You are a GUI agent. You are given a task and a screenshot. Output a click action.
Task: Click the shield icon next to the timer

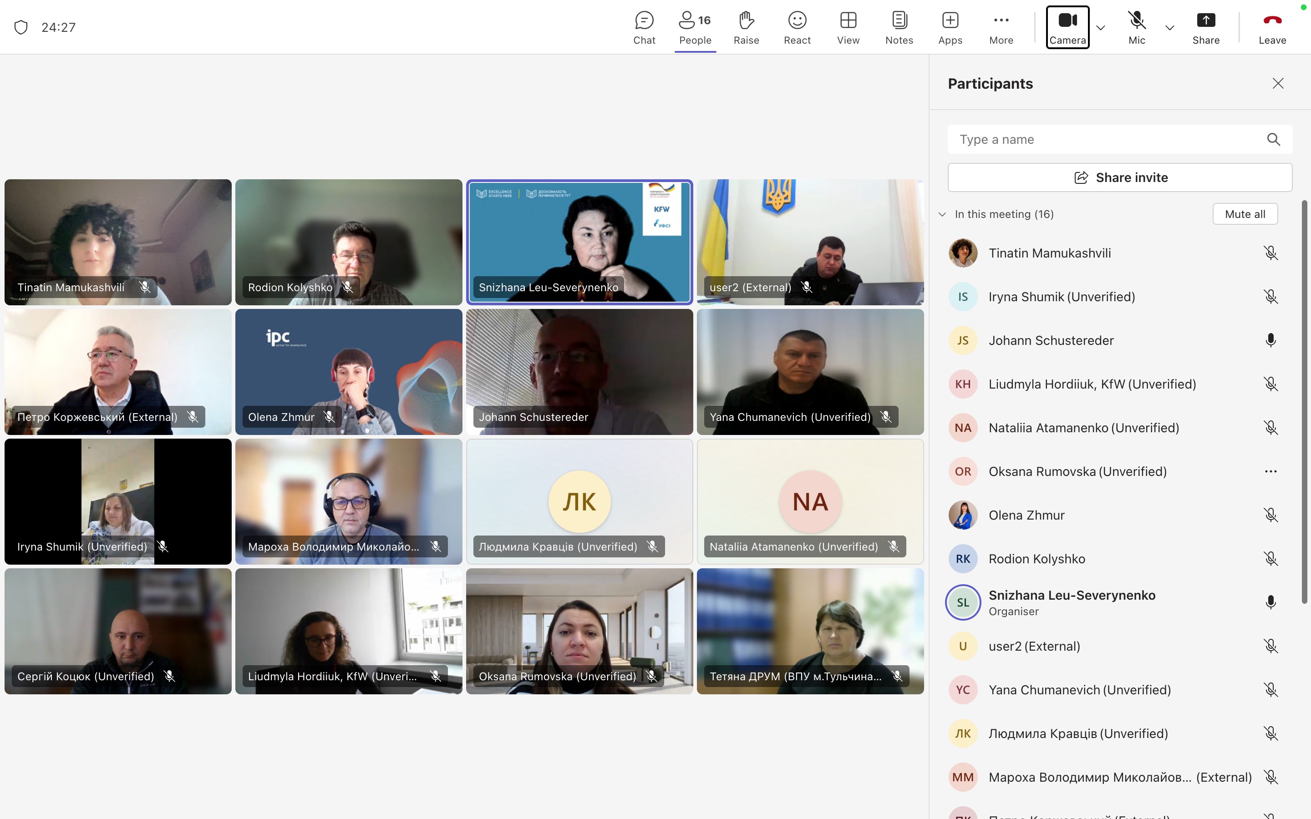click(21, 27)
